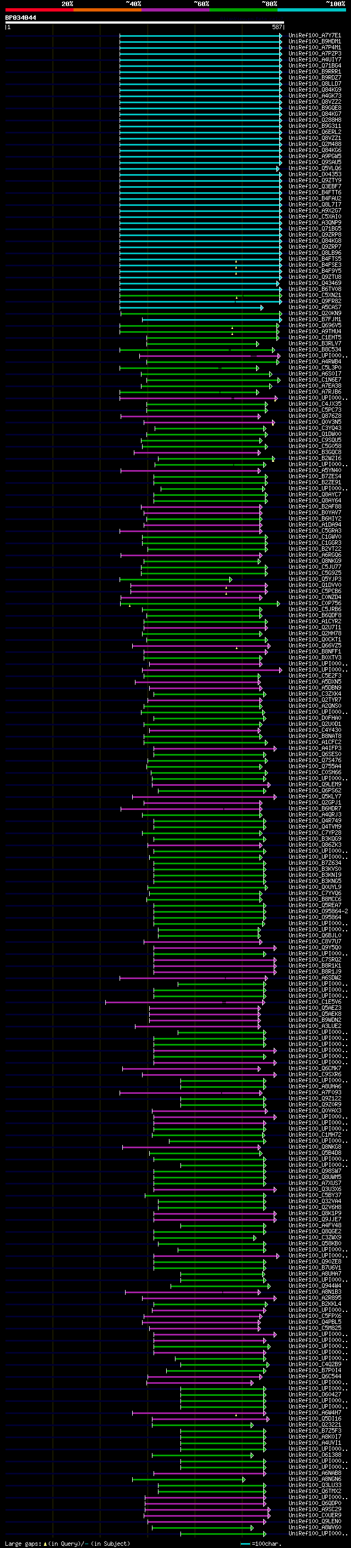Screen dimensions: 351x1548
Task: Open hit UniRef100_A7Y7E1
Action: tap(314, 36)
